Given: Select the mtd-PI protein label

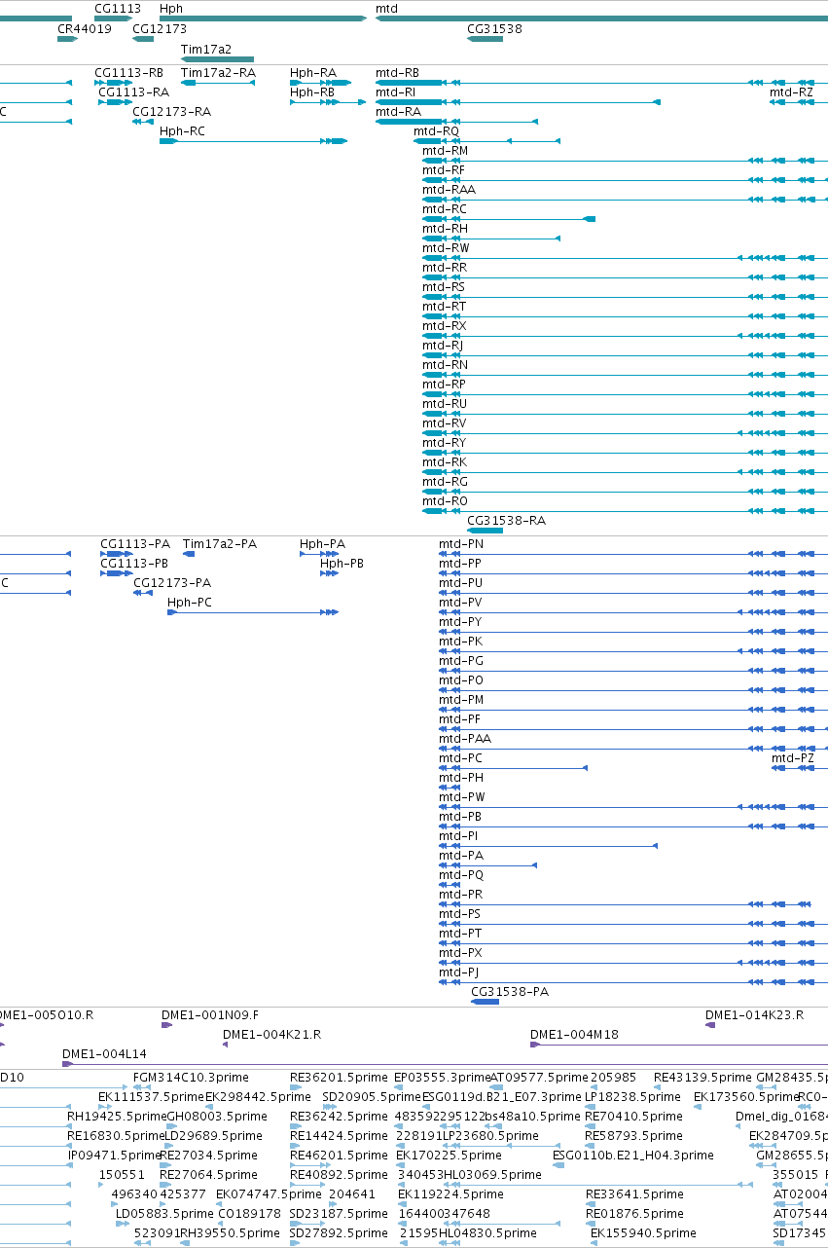Looking at the screenshot, I should (458, 836).
